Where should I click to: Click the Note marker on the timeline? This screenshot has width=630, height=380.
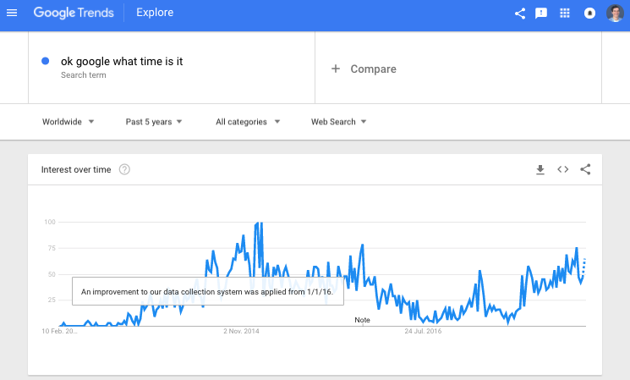362,320
